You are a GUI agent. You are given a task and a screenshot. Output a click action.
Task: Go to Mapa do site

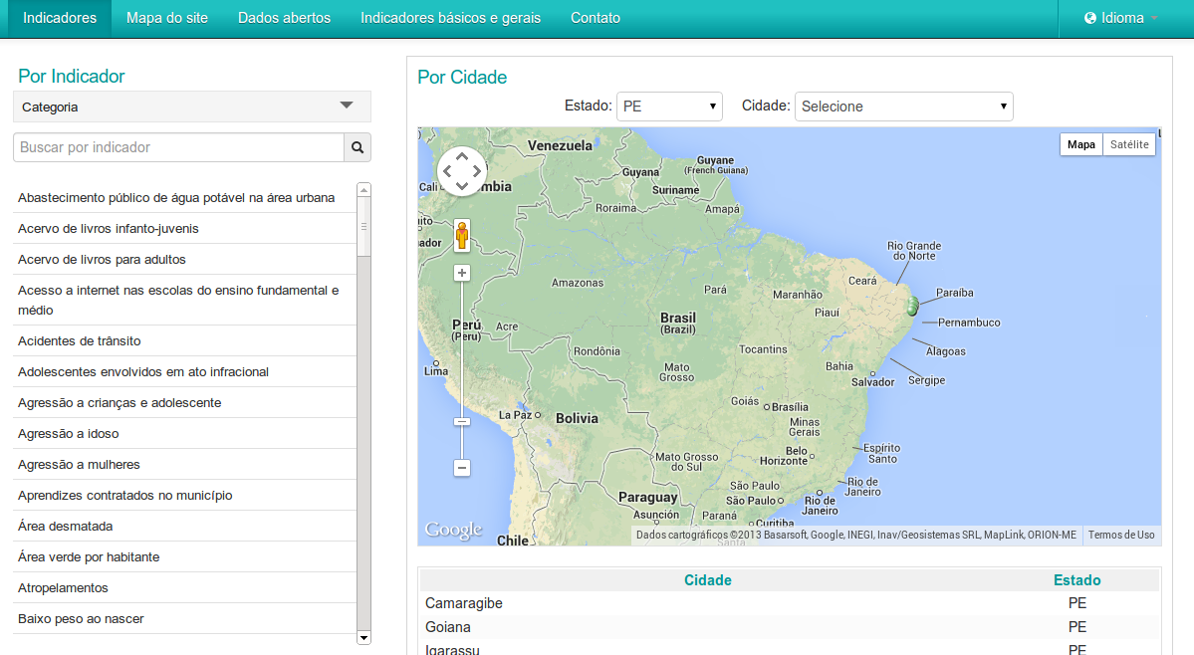coord(166,18)
